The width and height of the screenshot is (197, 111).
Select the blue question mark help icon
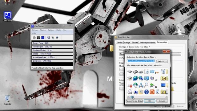point(147,92)
